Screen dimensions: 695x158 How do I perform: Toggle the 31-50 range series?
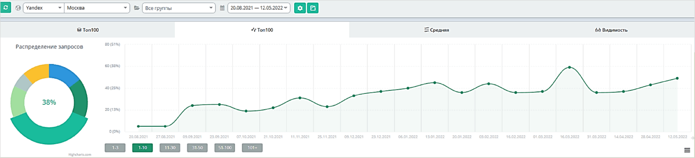(198, 148)
